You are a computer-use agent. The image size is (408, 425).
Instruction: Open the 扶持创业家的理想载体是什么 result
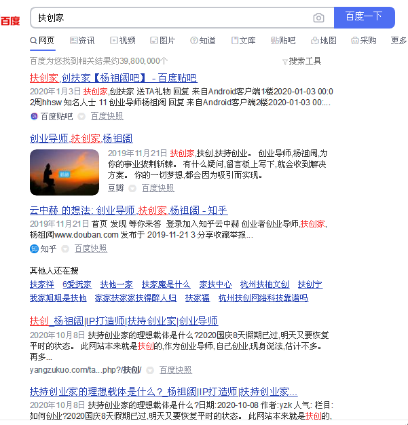pos(164,392)
